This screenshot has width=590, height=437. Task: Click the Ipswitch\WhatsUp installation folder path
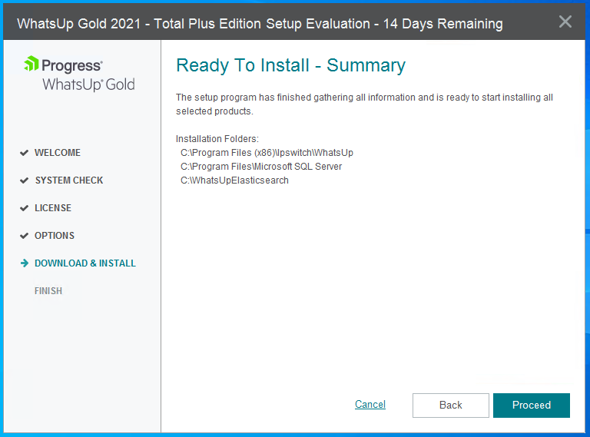(267, 153)
